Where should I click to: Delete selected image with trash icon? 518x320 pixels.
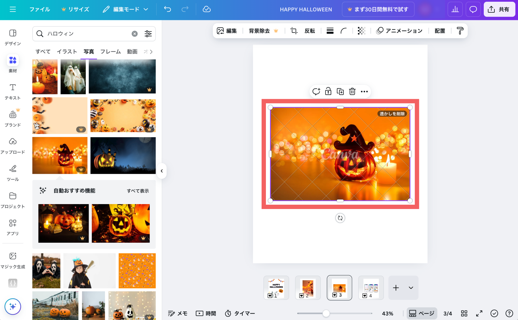tap(352, 92)
